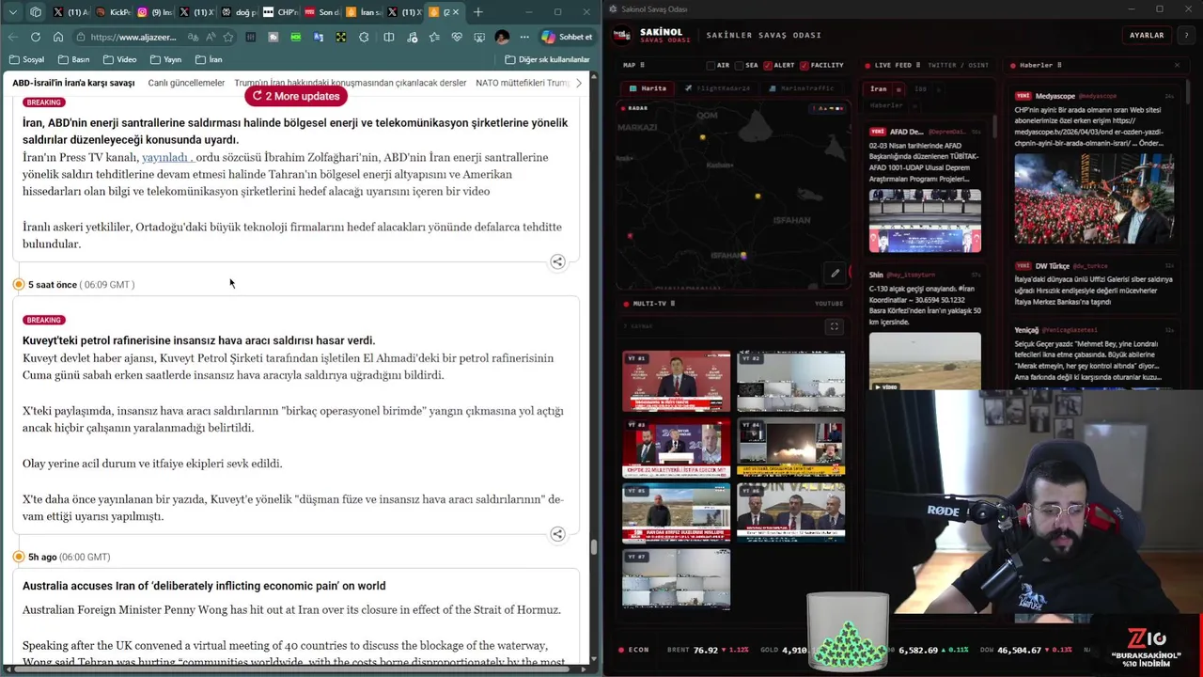Select the Harita map tab
This screenshot has height=677, width=1203.
pos(648,88)
